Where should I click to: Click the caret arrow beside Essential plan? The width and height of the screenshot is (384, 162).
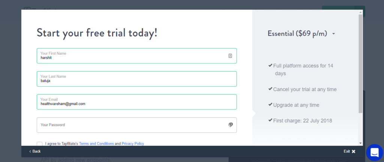(x=333, y=34)
